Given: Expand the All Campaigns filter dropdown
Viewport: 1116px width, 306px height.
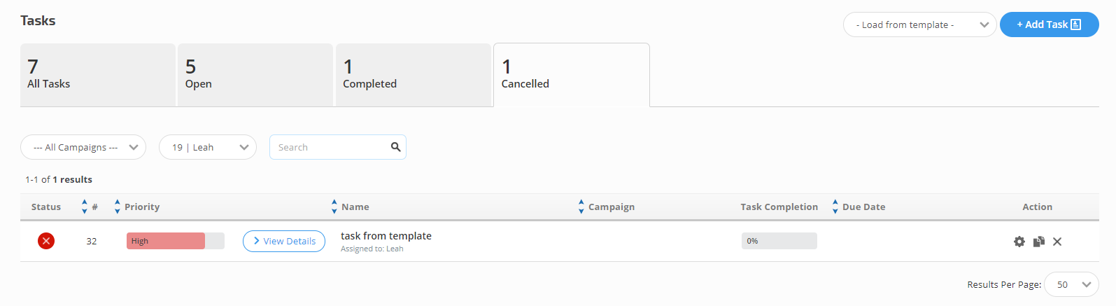Looking at the screenshot, I should (x=83, y=147).
